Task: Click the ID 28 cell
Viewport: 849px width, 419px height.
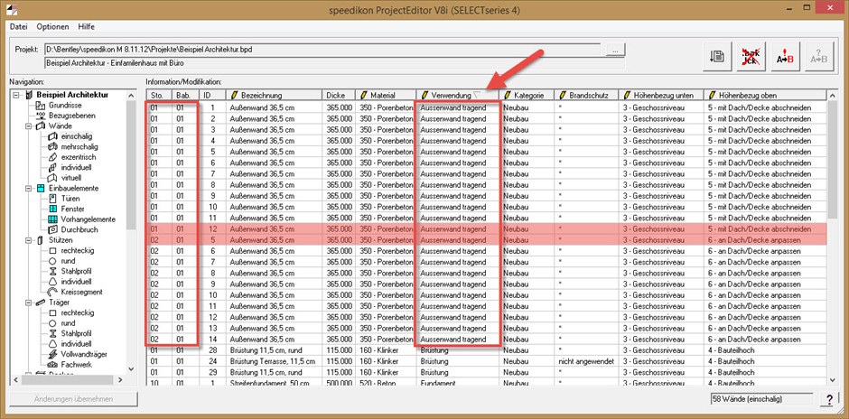Action: point(212,350)
